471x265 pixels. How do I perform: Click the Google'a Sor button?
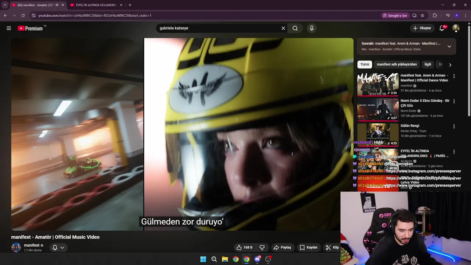click(395, 15)
